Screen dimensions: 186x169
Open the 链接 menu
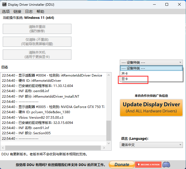pos(17,11)
